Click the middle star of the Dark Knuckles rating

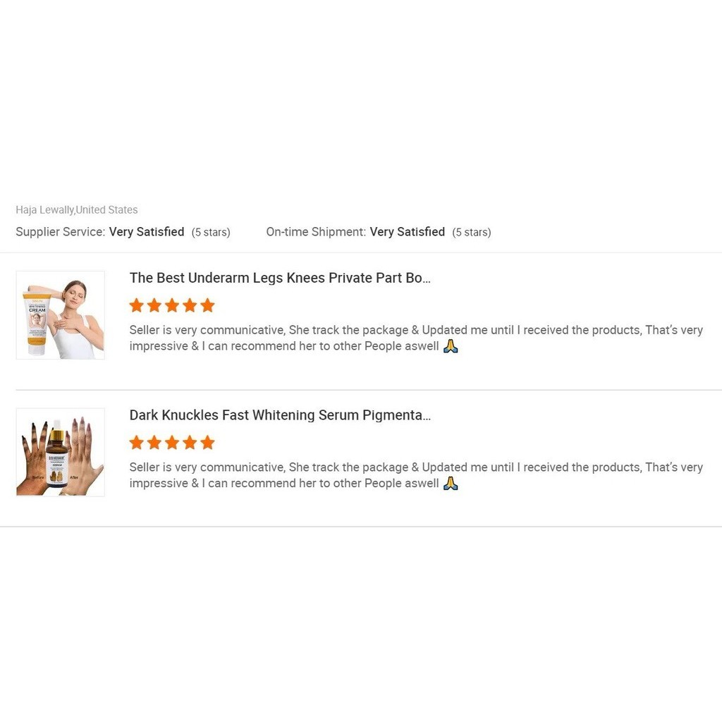click(x=172, y=443)
